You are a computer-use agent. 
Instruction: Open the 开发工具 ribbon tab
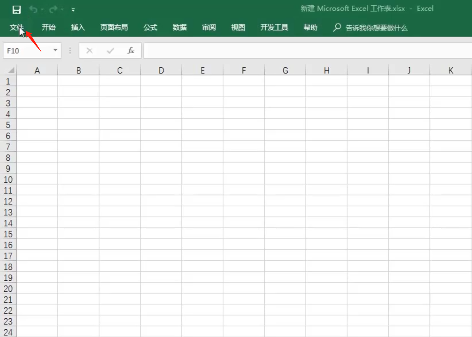pos(274,28)
